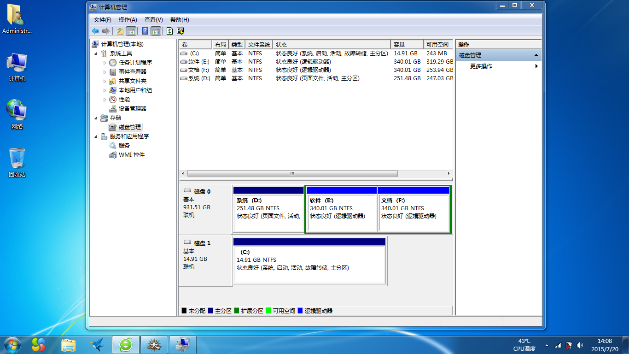Click the last toolbar icon after Refresh
This screenshot has height=354, width=629.
coord(181,31)
